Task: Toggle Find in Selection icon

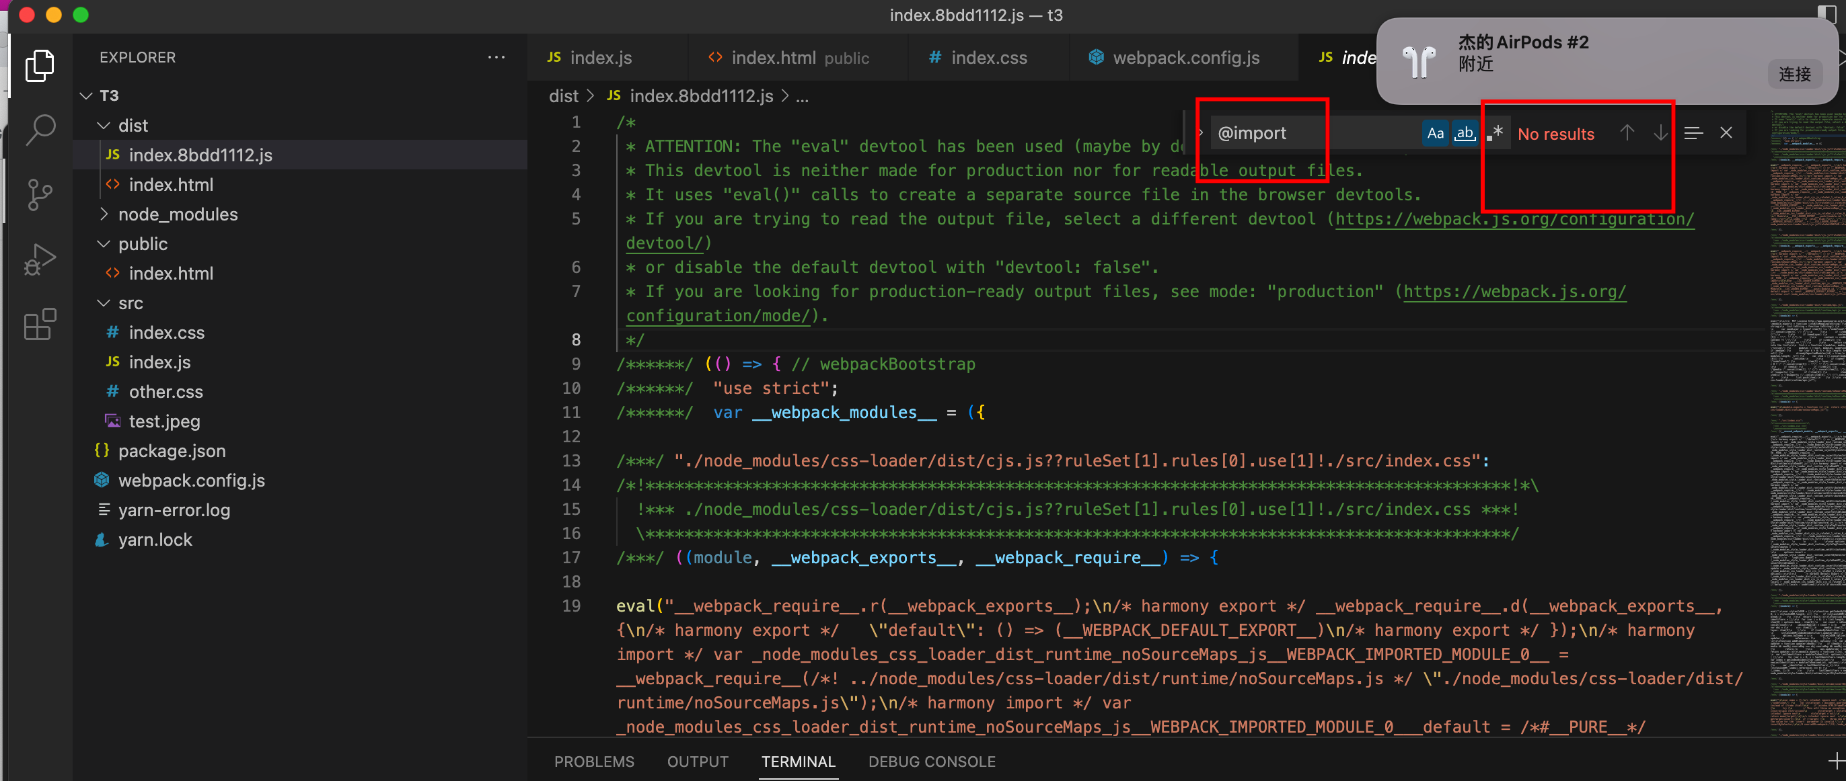Action: [x=1693, y=133]
